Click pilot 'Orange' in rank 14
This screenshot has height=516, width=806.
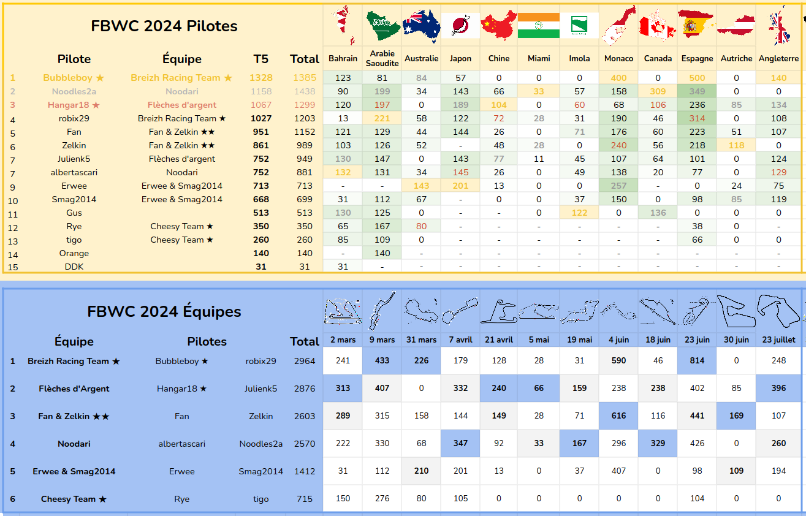[x=74, y=253]
